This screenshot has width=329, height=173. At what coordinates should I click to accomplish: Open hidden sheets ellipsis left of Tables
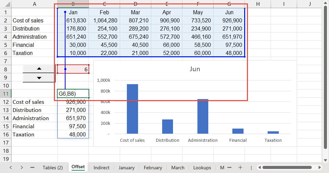[33, 168]
